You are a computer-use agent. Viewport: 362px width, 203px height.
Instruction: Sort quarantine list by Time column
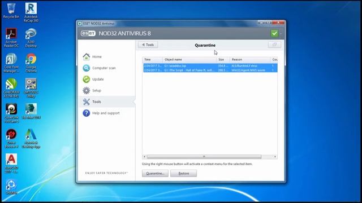point(152,60)
